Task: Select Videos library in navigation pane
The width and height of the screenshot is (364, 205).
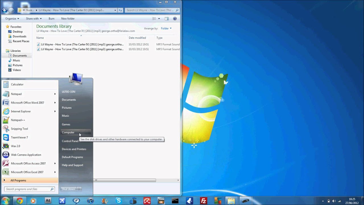Action: coord(16,70)
